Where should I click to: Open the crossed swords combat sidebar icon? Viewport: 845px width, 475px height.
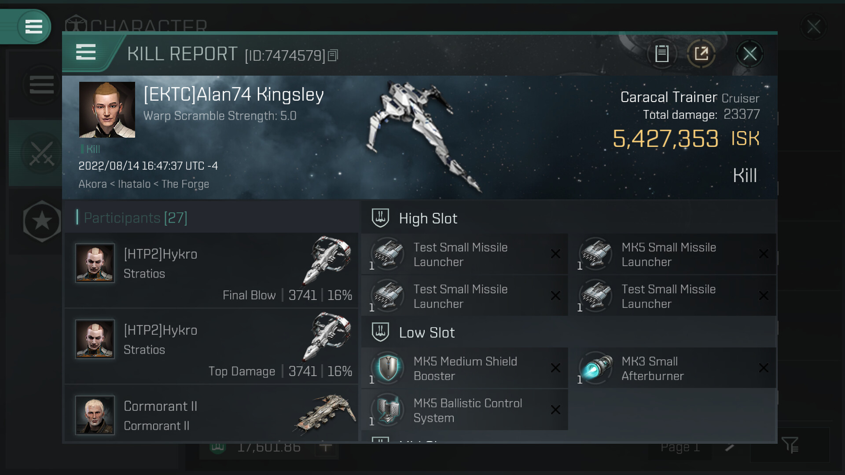pyautogui.click(x=41, y=153)
